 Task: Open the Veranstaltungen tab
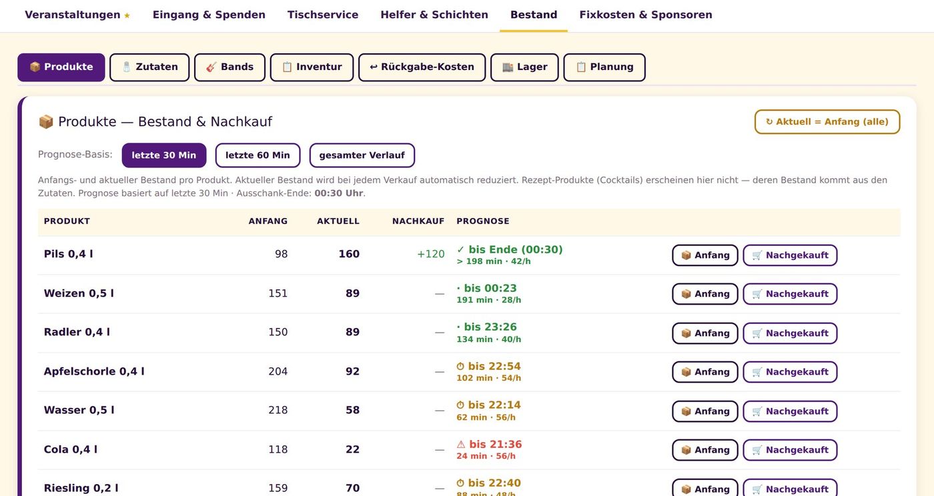(x=77, y=15)
